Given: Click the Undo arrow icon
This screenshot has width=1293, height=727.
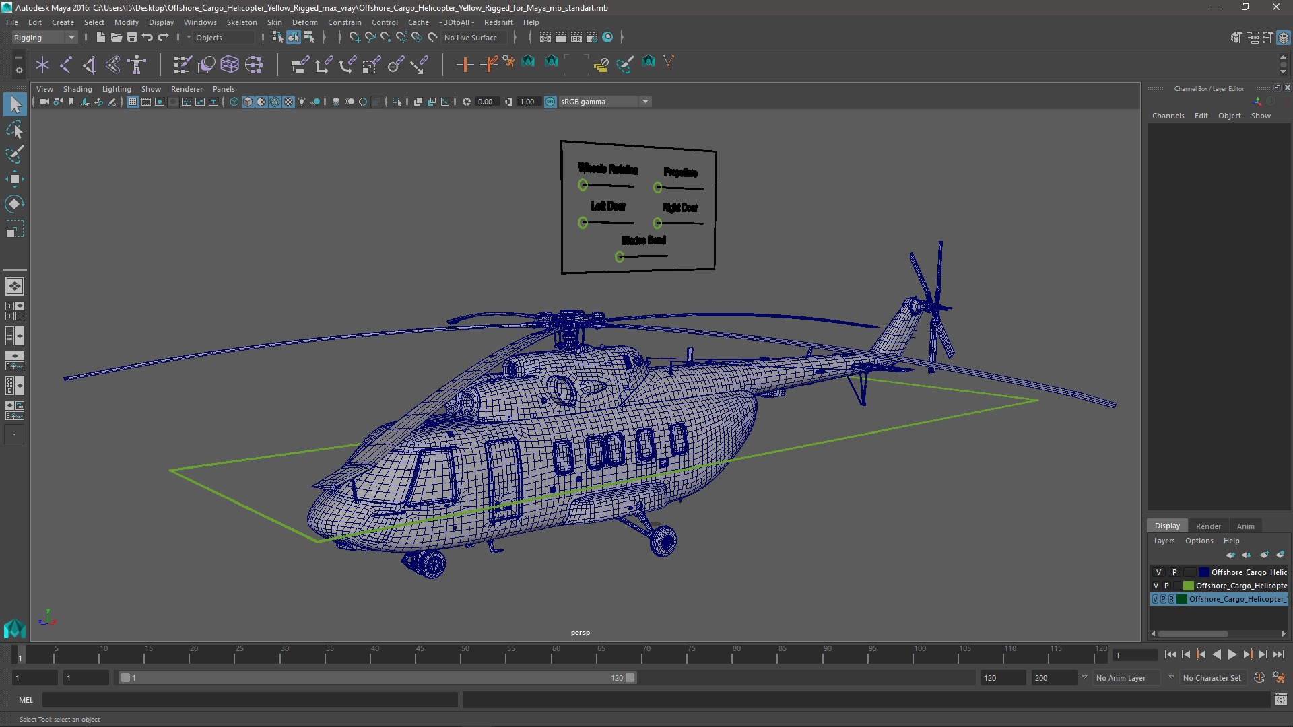Looking at the screenshot, I should point(147,38).
